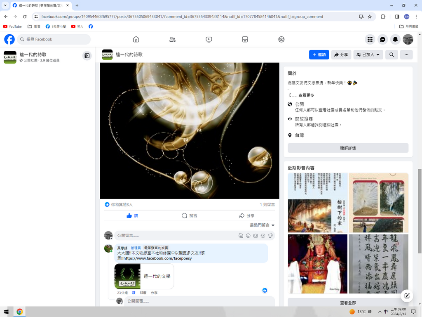Viewport: 422px width, 317px height.
Task: Click the 瞭解詳情 button in About panel
Action: pos(348,148)
